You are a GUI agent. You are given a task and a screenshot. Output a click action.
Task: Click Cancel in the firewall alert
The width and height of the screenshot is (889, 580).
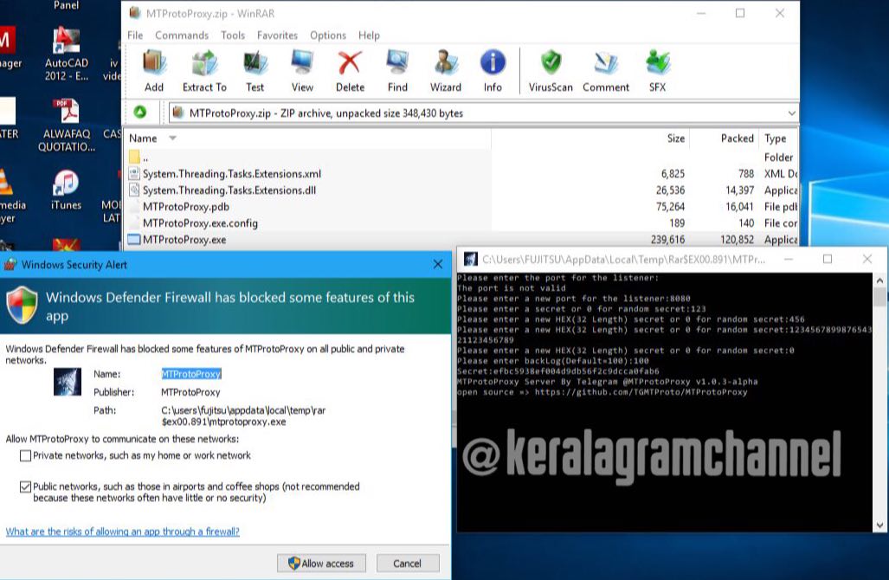click(x=408, y=563)
